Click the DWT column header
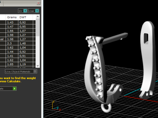The image size is (158, 118). (x=25, y=17)
